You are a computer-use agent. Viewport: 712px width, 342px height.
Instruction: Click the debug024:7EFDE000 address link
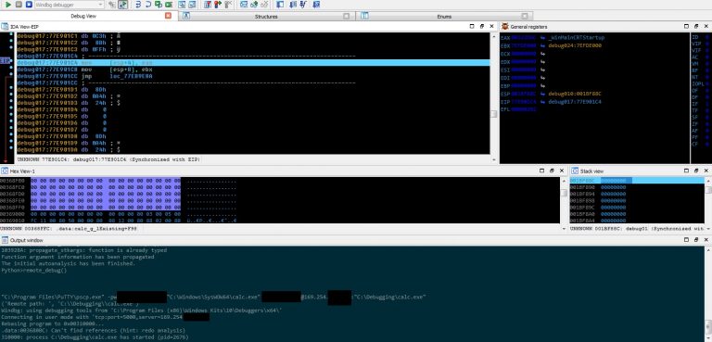pos(575,45)
